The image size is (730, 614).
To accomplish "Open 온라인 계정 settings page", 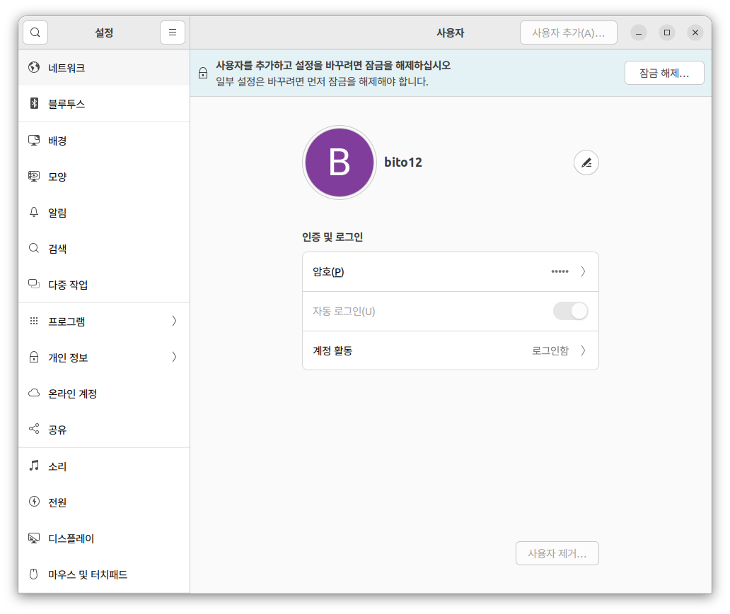I will tap(104, 393).
